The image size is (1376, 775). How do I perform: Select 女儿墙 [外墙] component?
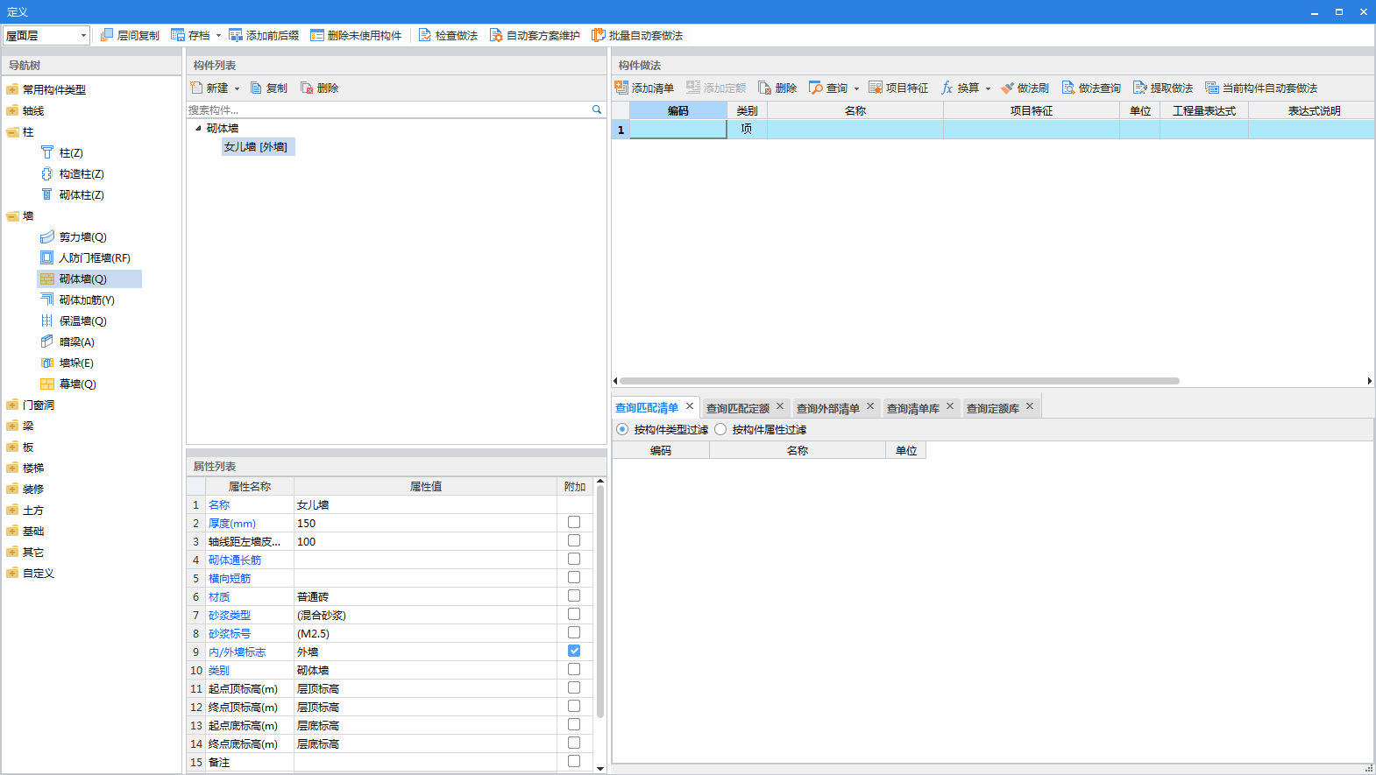tap(256, 147)
